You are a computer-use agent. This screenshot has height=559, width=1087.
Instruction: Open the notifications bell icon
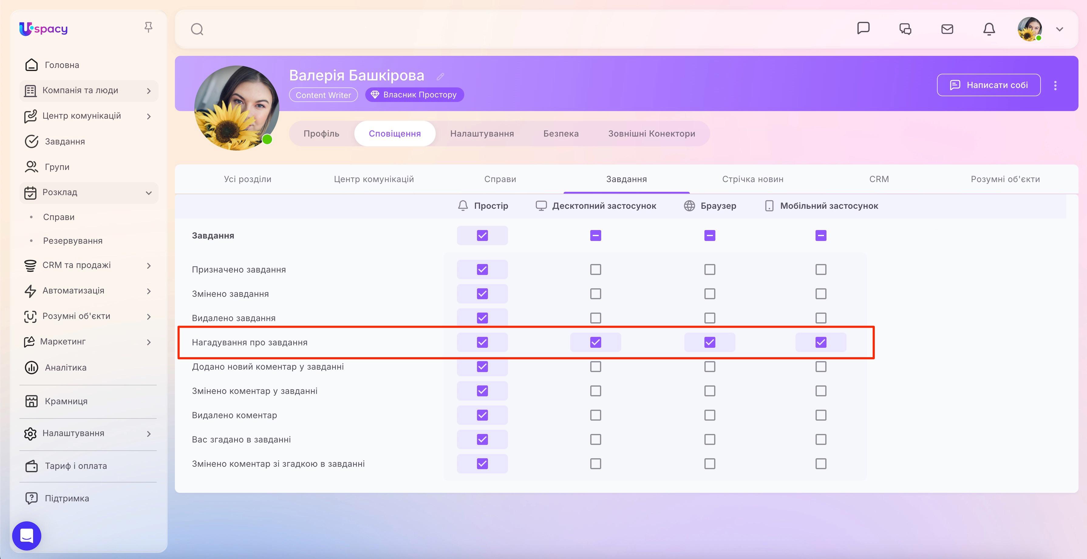tap(989, 29)
